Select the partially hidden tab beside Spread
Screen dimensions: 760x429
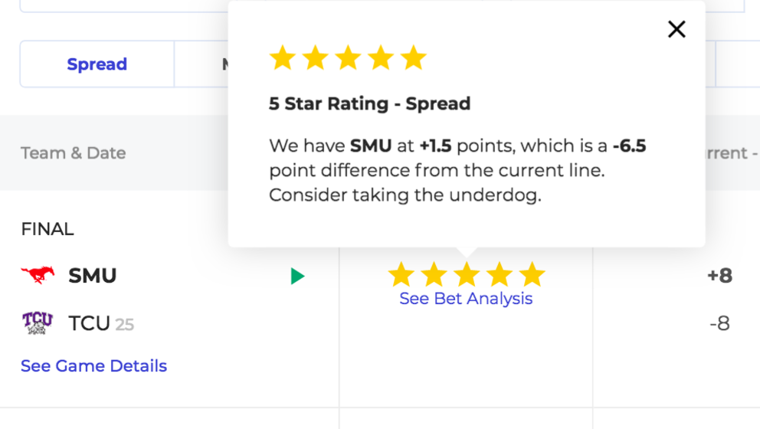click(x=201, y=64)
